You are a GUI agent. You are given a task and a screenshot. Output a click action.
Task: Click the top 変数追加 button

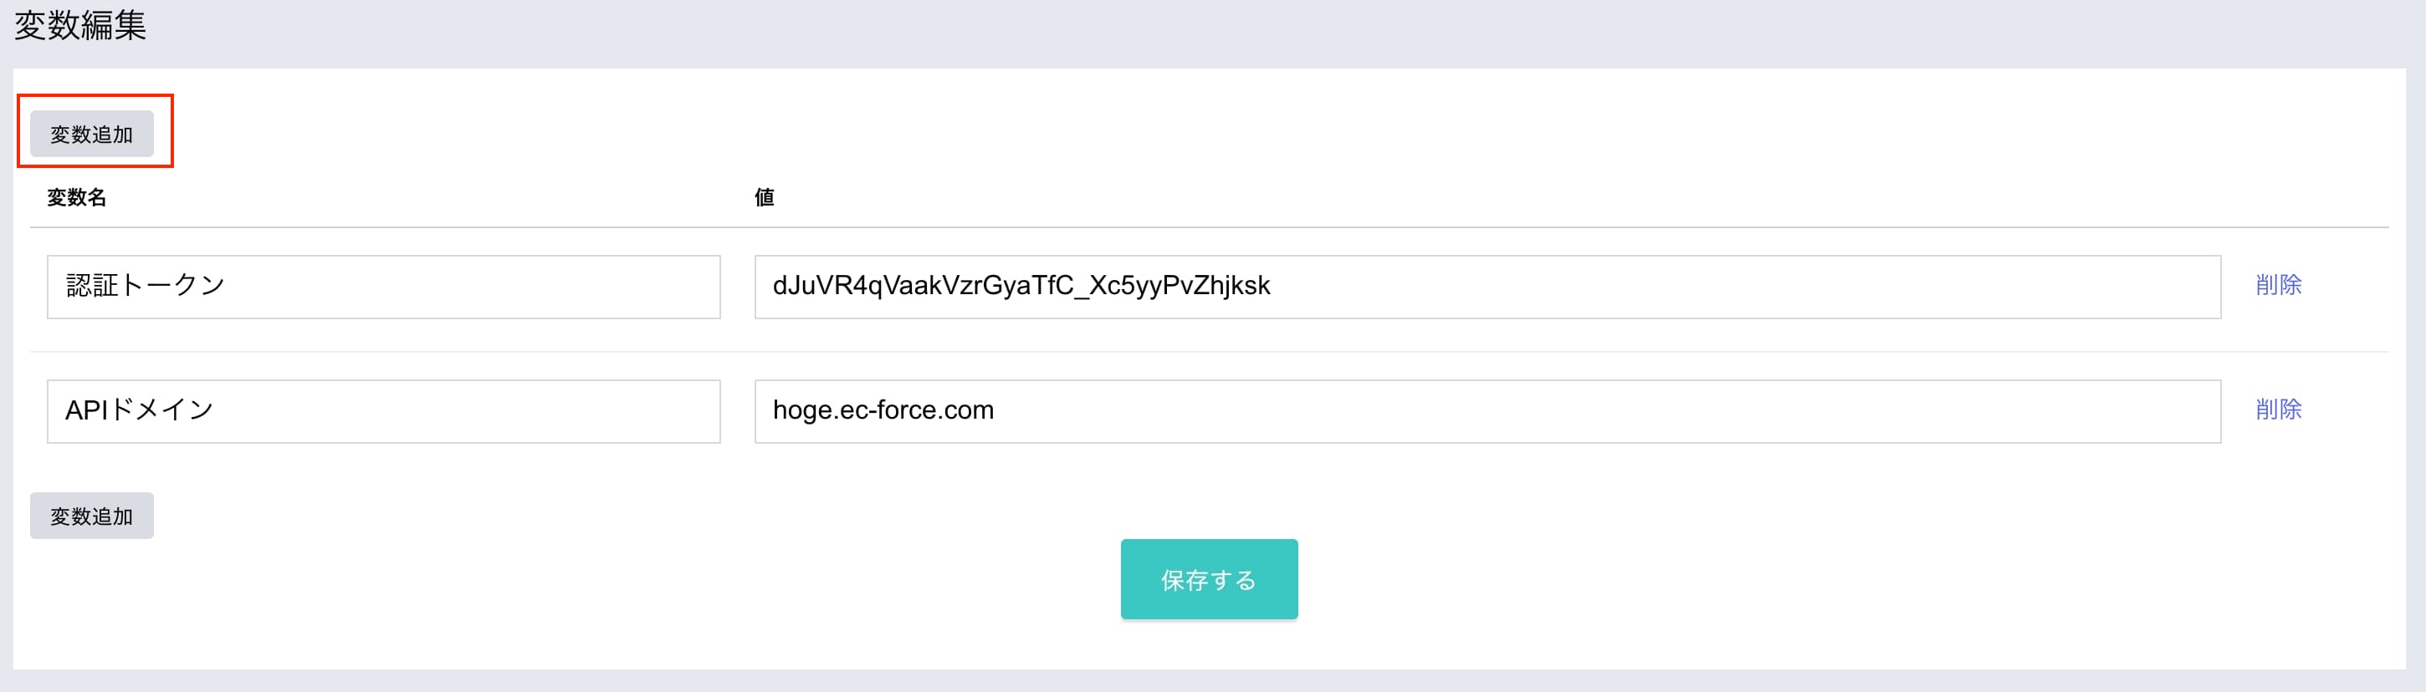[x=91, y=134]
